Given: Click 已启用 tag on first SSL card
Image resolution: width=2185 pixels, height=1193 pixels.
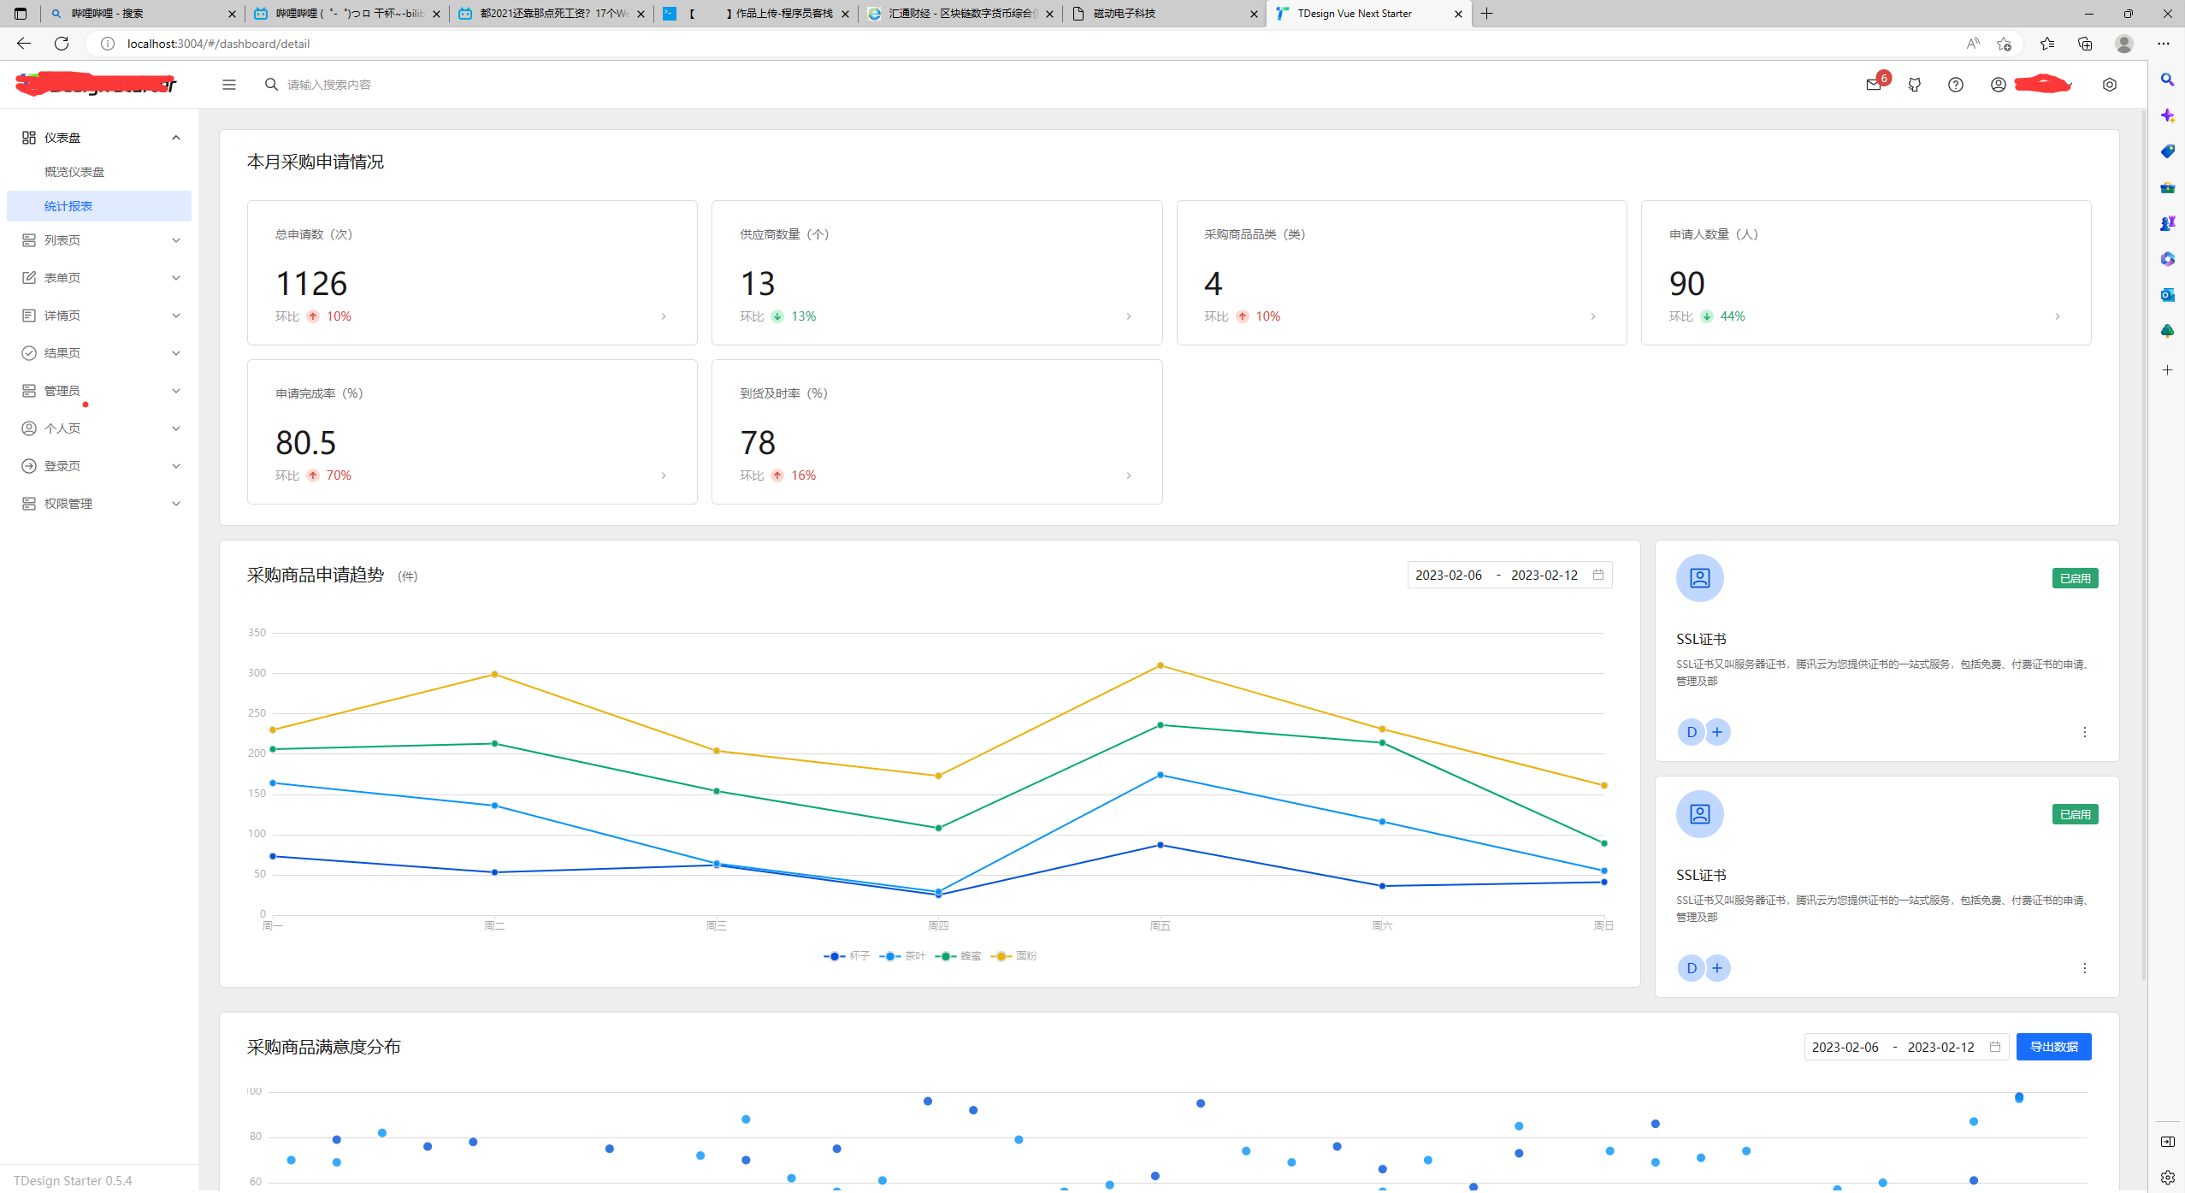Looking at the screenshot, I should point(2076,578).
